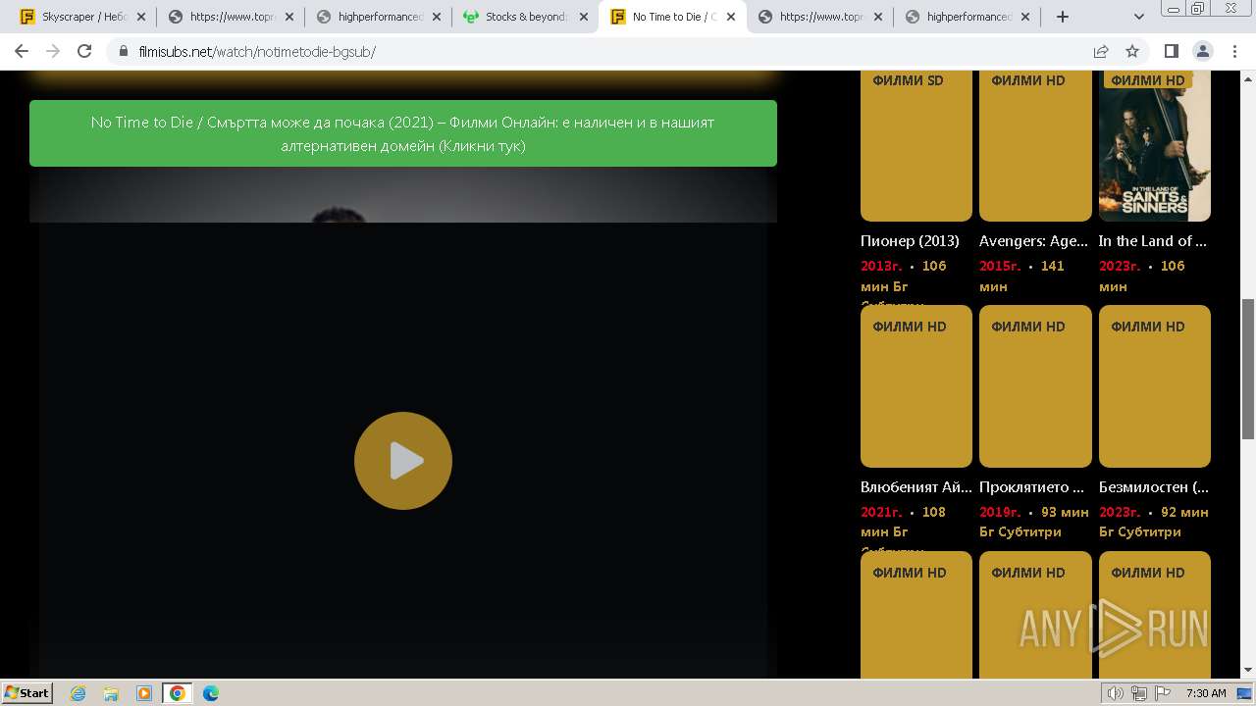The width and height of the screenshot is (1256, 706).
Task: Click the Avengers: Age... title link
Action: [1033, 241]
